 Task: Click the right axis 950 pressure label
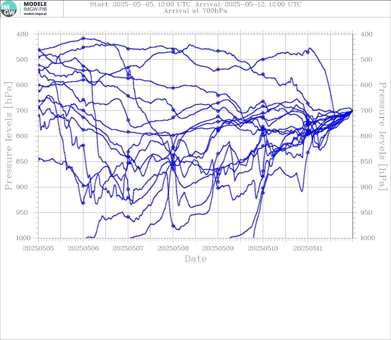pyautogui.click(x=367, y=213)
